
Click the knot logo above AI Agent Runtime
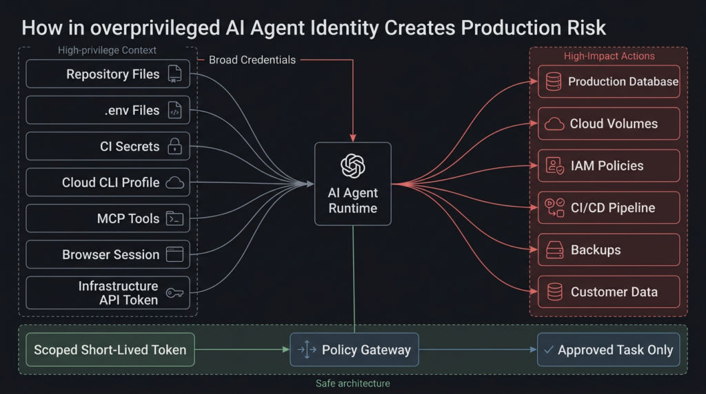coord(353,166)
